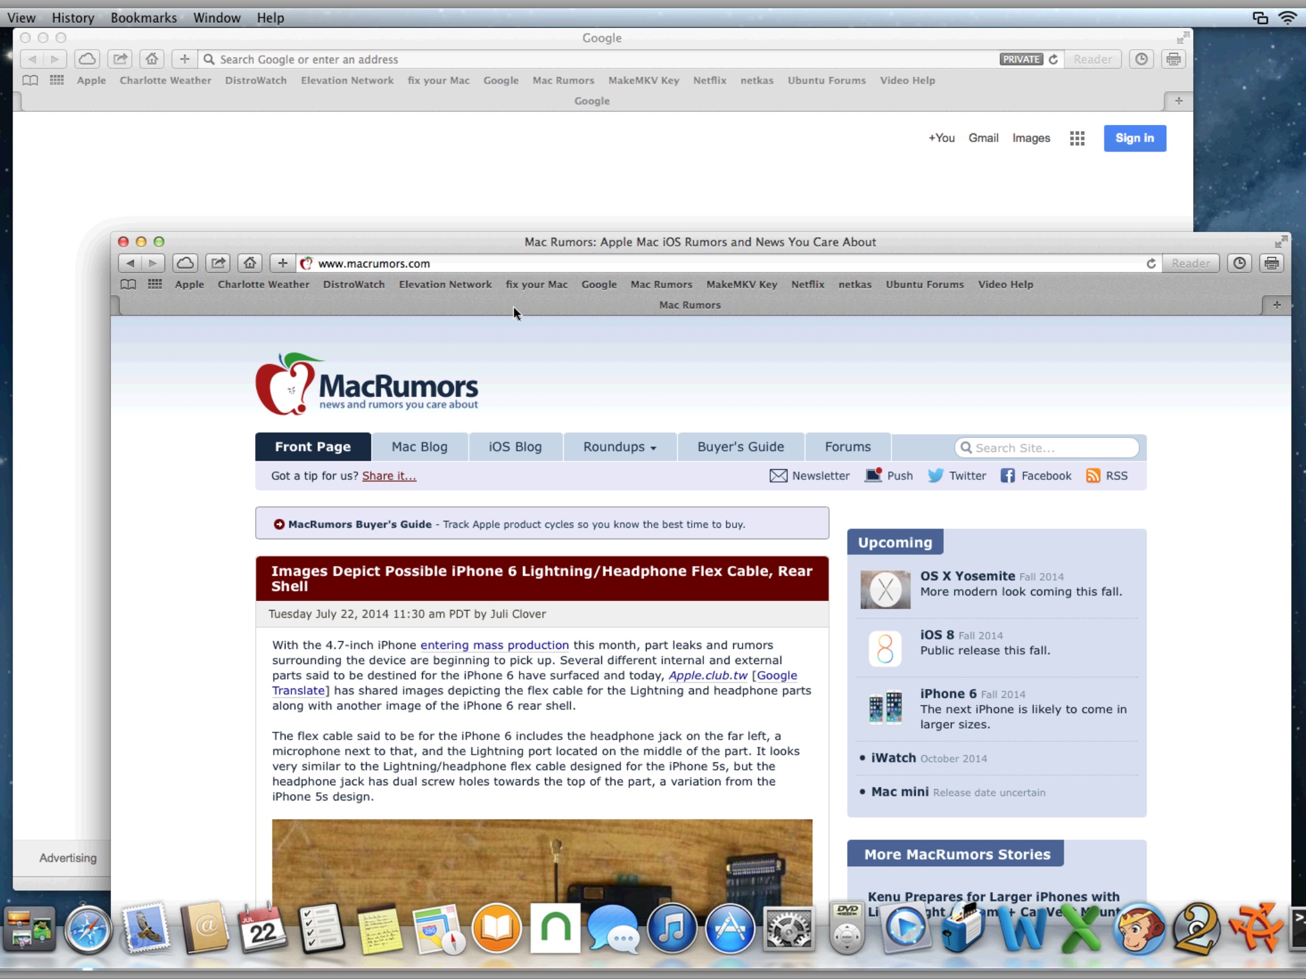The image size is (1306, 979).
Task: Print from the Google window toolbar
Action: pos(1173,59)
